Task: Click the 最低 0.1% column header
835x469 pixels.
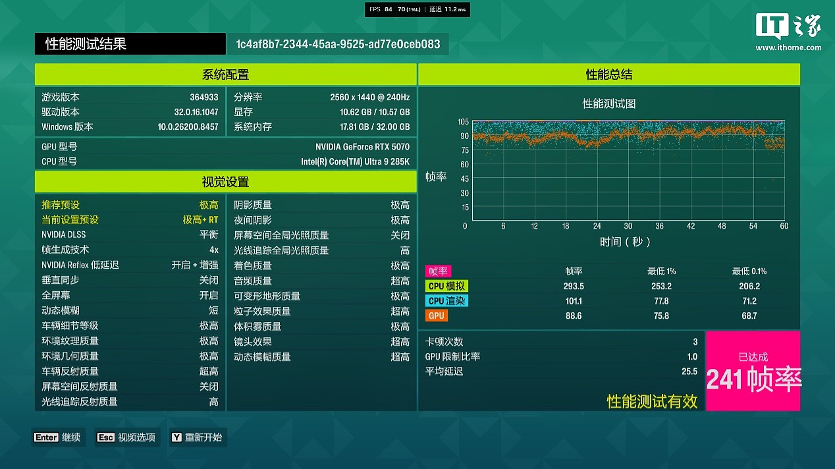Action: 749,271
